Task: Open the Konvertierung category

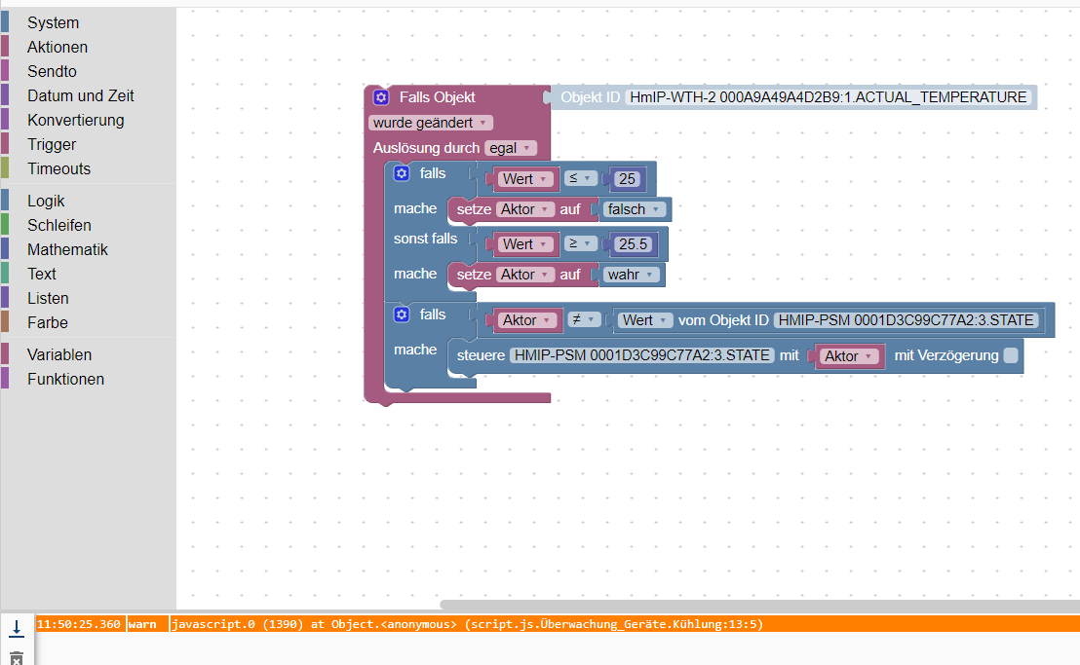Action: 76,121
